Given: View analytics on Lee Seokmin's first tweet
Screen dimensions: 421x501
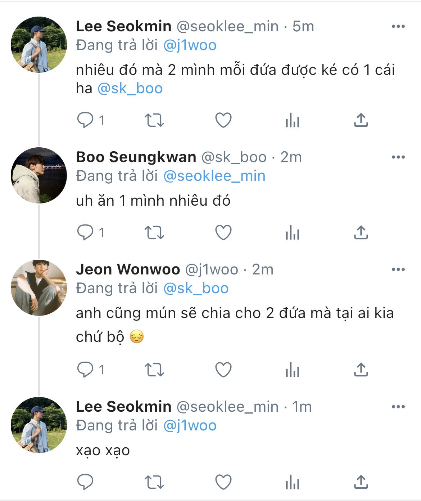Looking at the screenshot, I should (292, 120).
